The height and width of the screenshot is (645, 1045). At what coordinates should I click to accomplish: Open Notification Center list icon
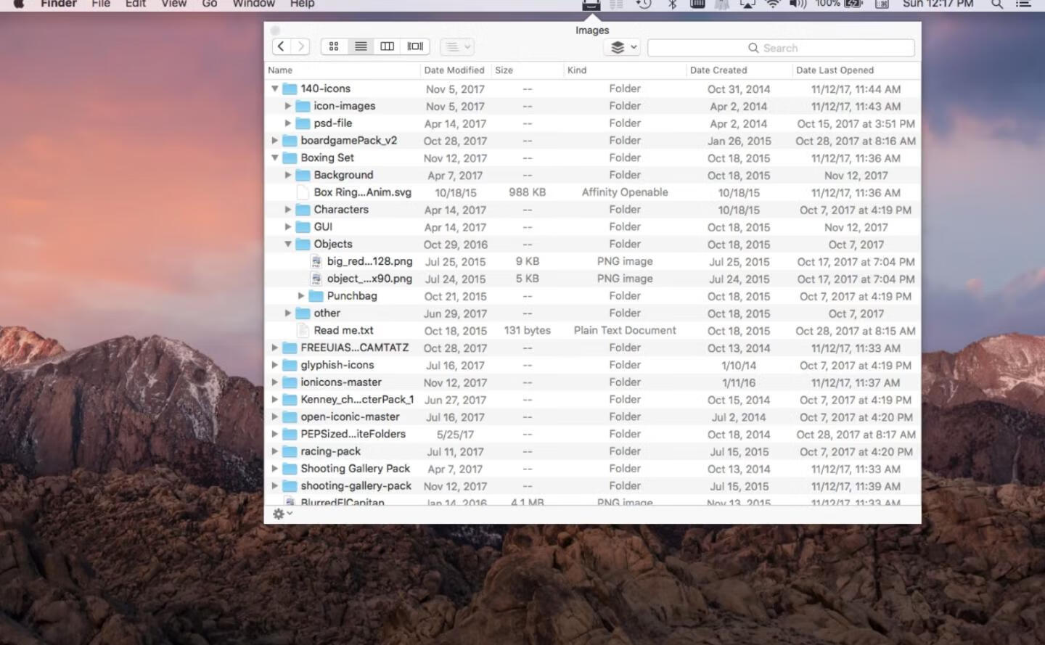pyautogui.click(x=1023, y=4)
